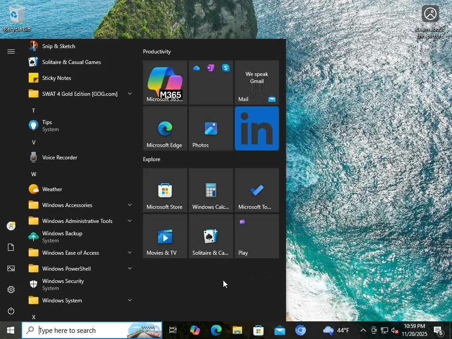The image size is (452, 339).
Task: Click the Windows Start button
Action: 11,330
